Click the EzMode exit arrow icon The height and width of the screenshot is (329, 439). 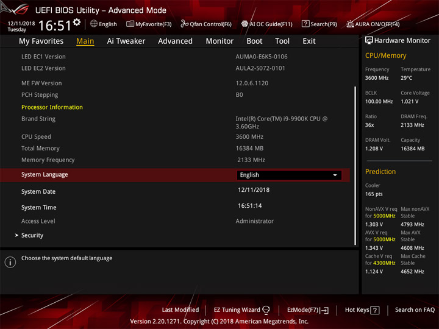coord(324,310)
